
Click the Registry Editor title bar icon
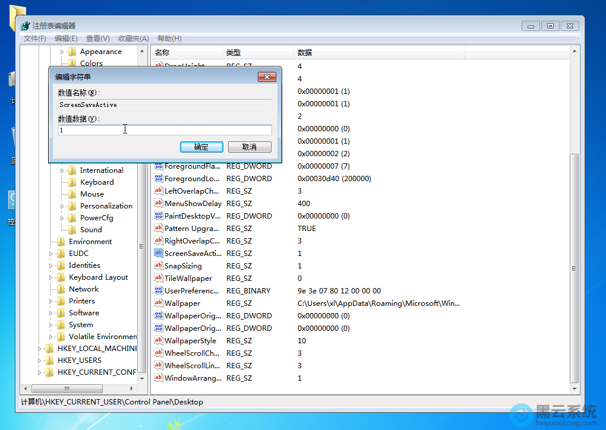pos(26,26)
